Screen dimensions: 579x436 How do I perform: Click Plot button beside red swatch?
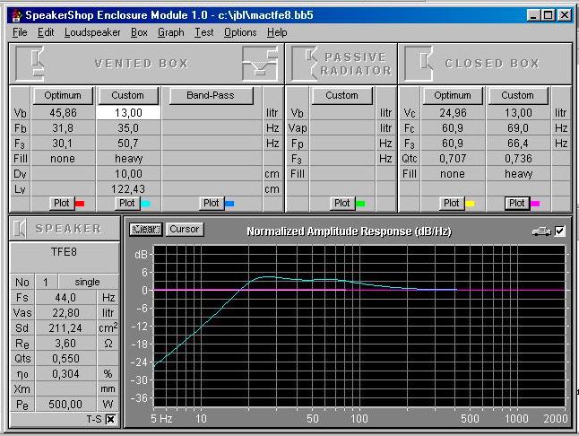[62, 204]
